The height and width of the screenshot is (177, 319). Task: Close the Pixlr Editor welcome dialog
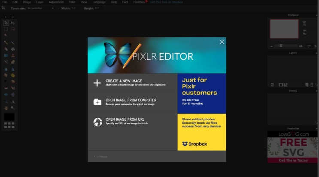pyautogui.click(x=222, y=42)
